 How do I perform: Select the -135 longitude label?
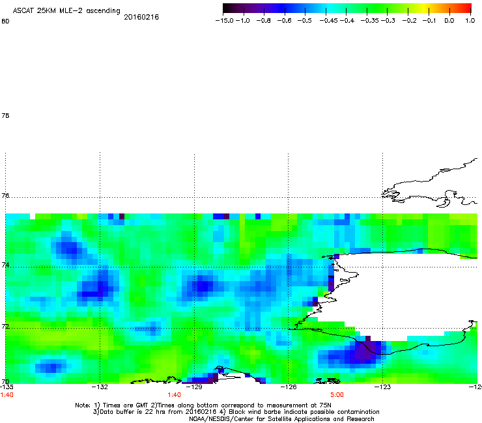(7, 387)
